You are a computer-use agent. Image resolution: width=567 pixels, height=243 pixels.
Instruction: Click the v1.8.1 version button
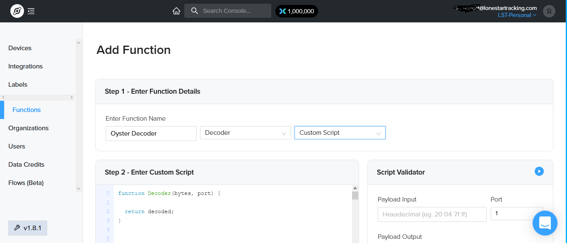click(x=28, y=228)
